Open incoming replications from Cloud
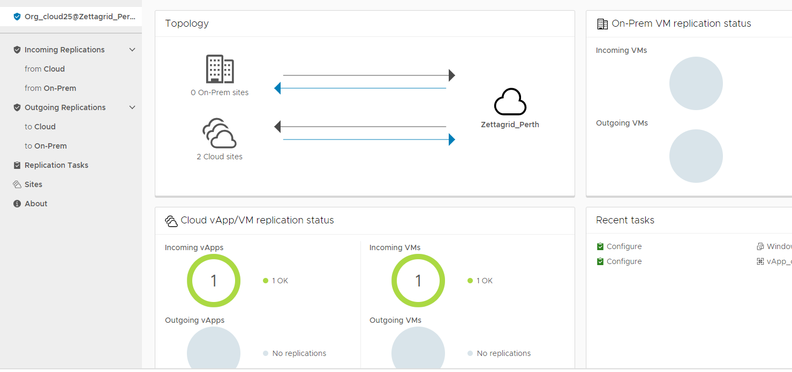Viewport: 792px width, 372px height. [44, 69]
